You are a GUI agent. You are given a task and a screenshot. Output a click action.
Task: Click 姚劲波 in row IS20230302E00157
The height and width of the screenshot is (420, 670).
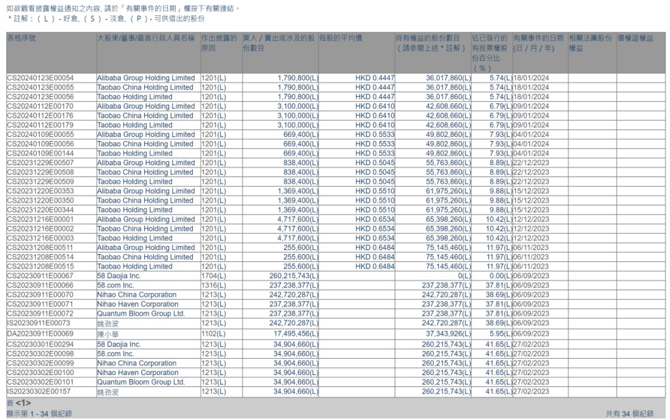[x=108, y=392]
